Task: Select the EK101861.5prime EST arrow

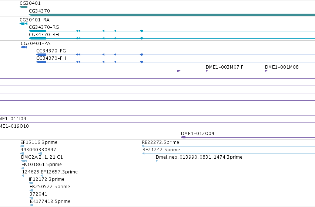Action: (23, 168)
